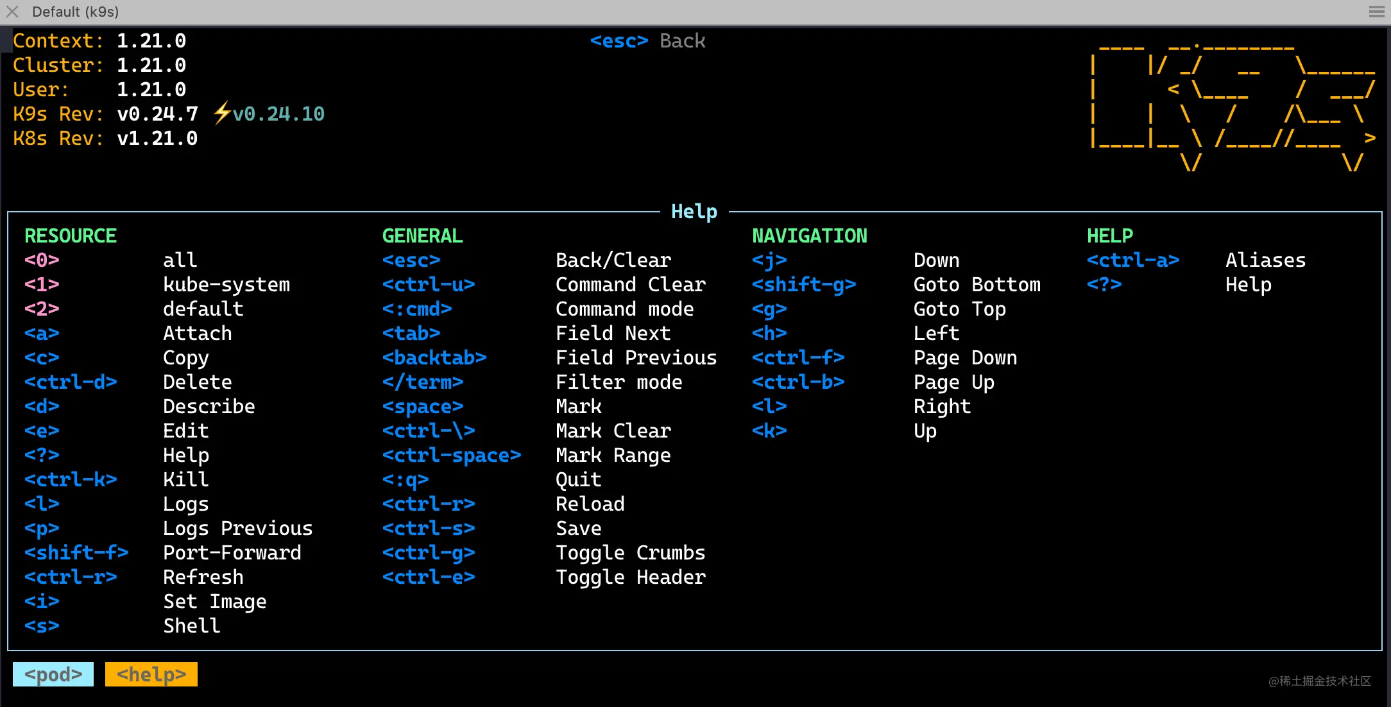Click the <ctrl-space> shortcut key
1391x707 pixels.
tap(452, 456)
